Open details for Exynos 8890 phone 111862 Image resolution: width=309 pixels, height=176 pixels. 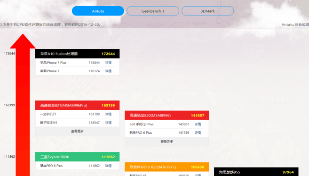coord(108,166)
